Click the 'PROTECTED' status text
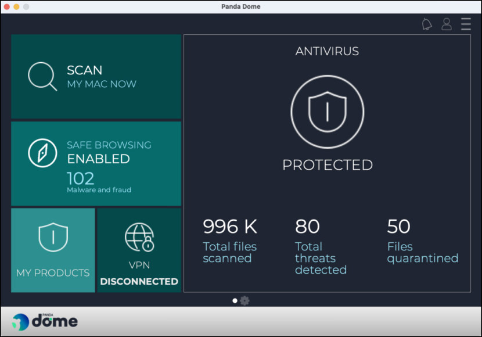 328,165
